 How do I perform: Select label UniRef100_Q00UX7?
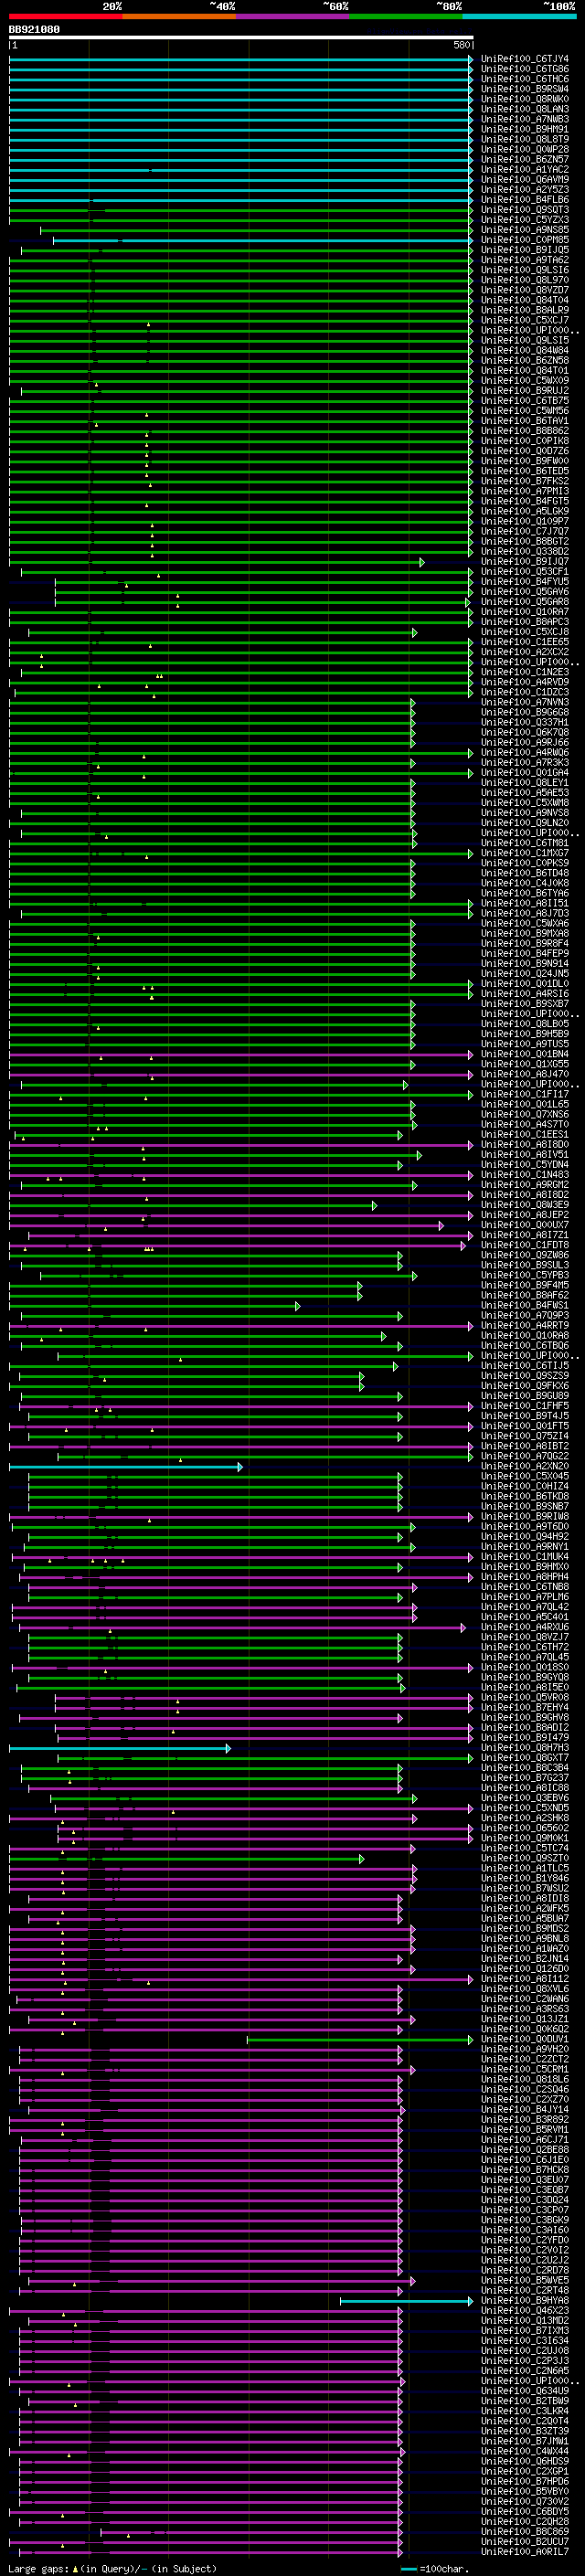525,1225
